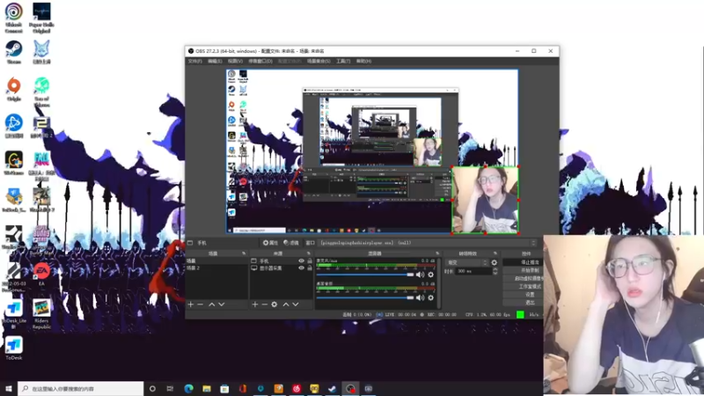Viewport: 704px width, 396px height.
Task: Add a new scene with plus icon
Action: pyautogui.click(x=191, y=304)
